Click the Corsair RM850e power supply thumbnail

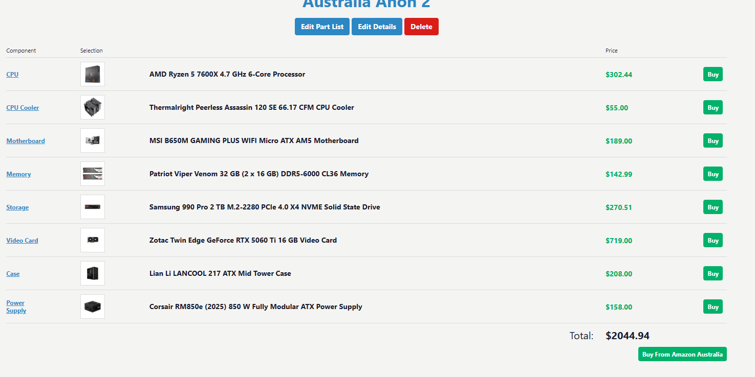pyautogui.click(x=93, y=307)
